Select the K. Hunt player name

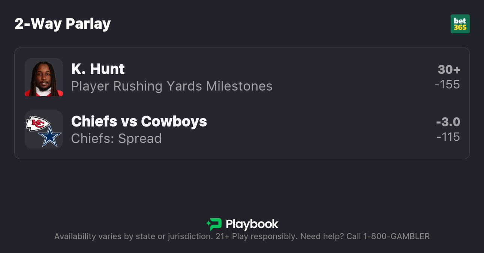click(x=98, y=69)
